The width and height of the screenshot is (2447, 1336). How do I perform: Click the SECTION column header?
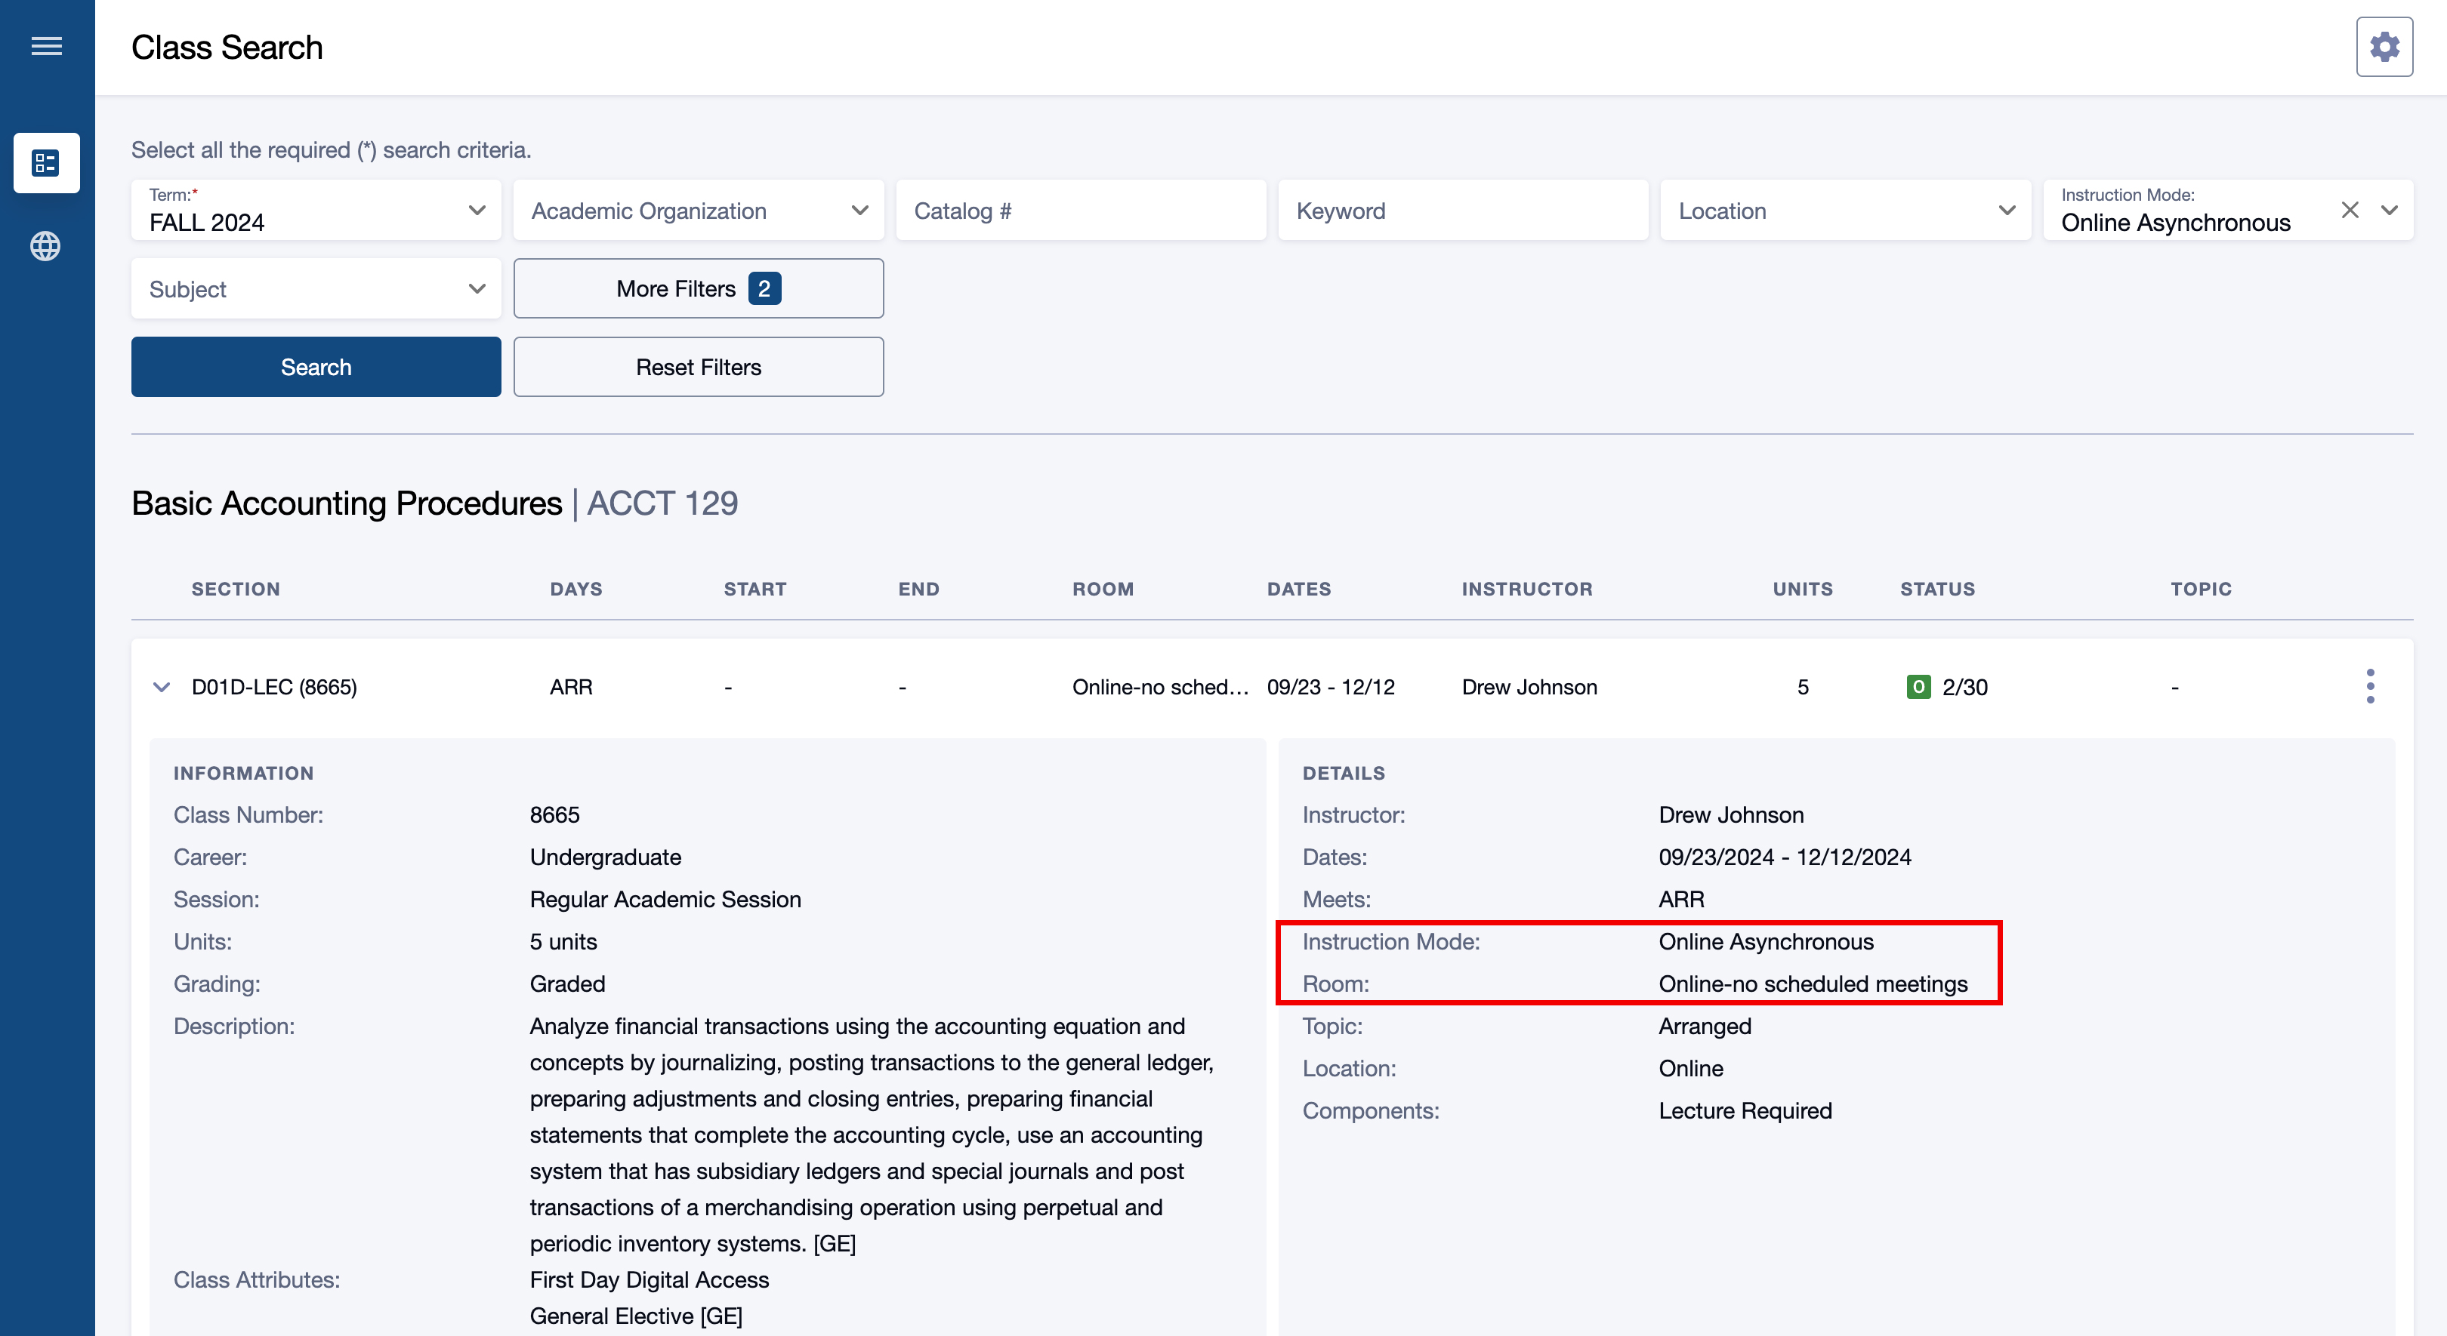tap(236, 589)
